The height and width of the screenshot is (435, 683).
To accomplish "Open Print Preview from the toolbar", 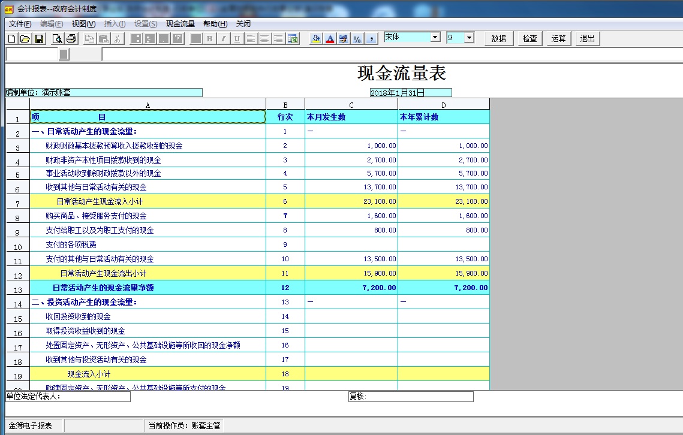I will (58, 39).
